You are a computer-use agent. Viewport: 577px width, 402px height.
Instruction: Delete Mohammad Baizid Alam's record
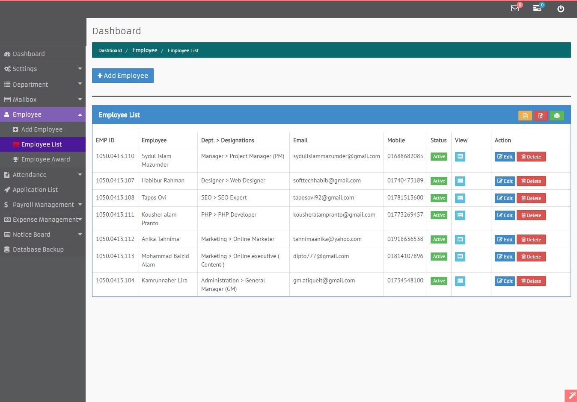[531, 257]
